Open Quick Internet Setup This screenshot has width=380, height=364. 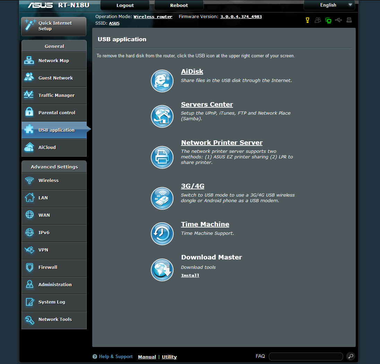54,26
